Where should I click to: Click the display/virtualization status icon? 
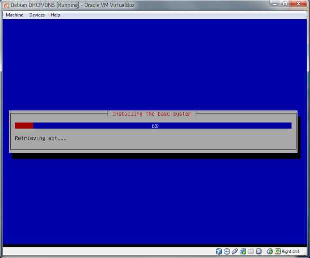coord(259,251)
